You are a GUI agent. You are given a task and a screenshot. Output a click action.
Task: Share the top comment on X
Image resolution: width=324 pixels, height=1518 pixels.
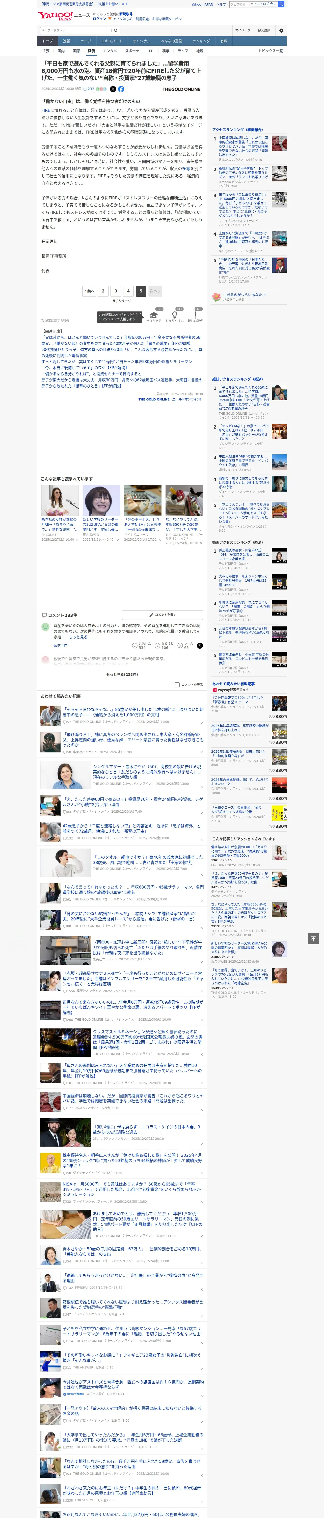[x=200, y=646]
